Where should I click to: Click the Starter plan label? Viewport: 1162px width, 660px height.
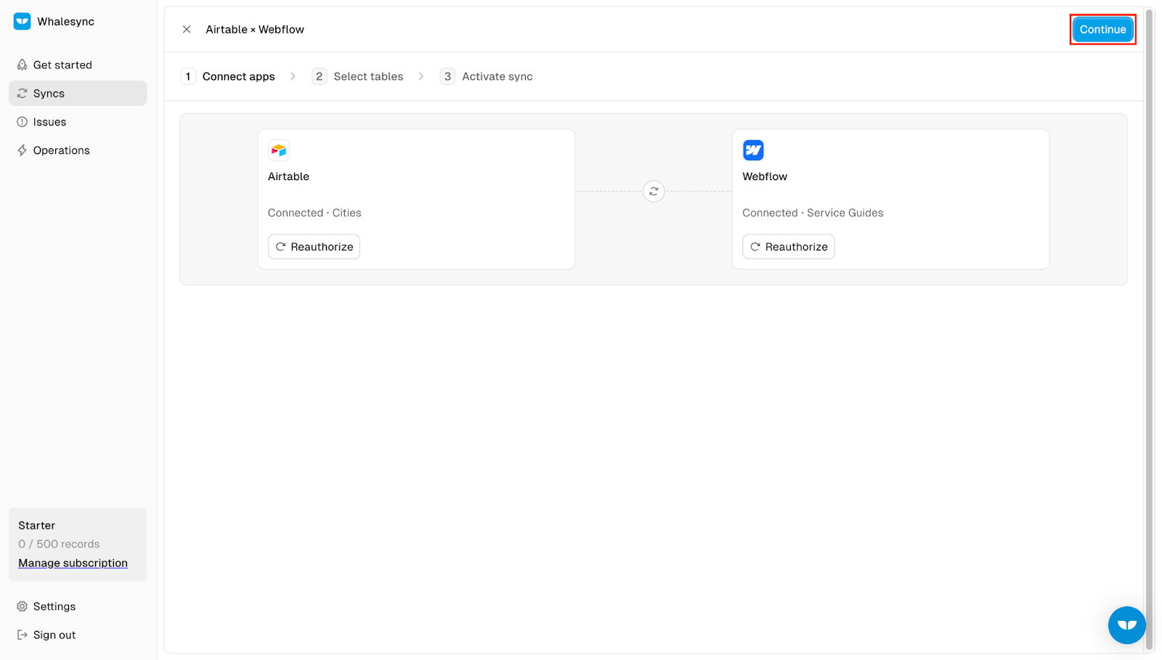click(36, 525)
